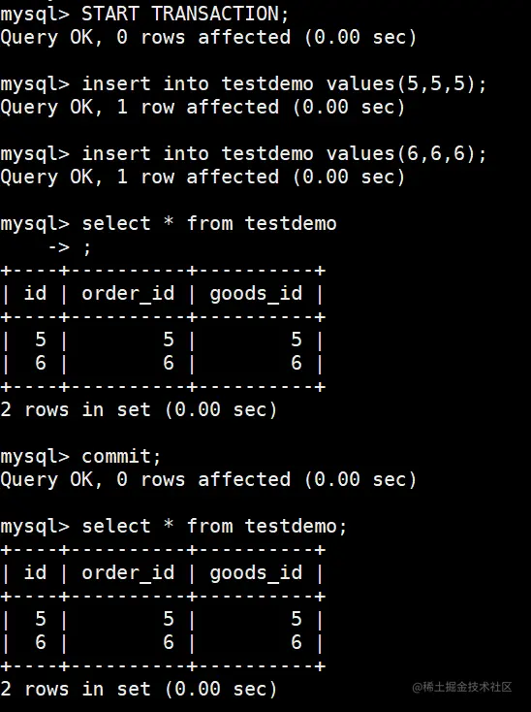
Task: Click the 'goods_id' header in second table
Action: (256, 573)
